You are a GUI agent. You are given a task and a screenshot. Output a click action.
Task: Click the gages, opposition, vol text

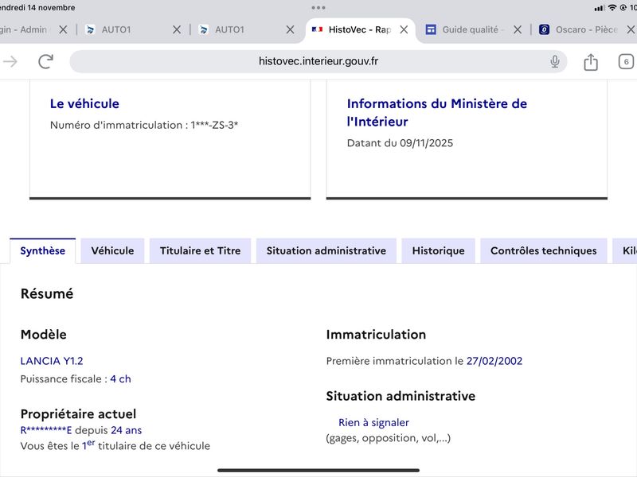(389, 438)
